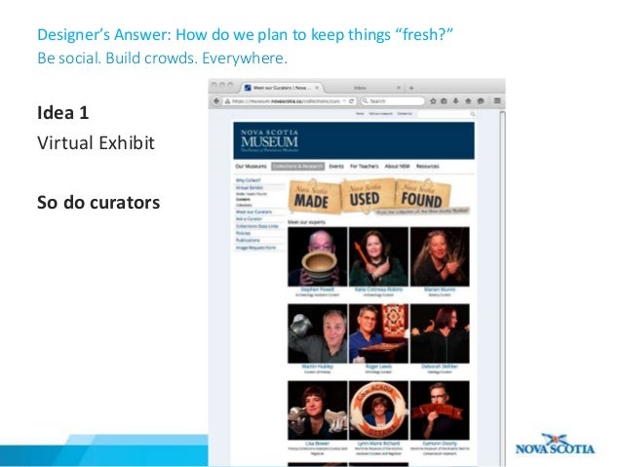The image size is (622, 467).
Task: Click the Nova Scotia logo on the slide
Action: click(x=555, y=444)
